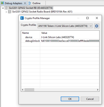The image size is (104, 107).
Task: Collapse the SixG301 QFN32 Socket RB node
Action: [3, 8]
